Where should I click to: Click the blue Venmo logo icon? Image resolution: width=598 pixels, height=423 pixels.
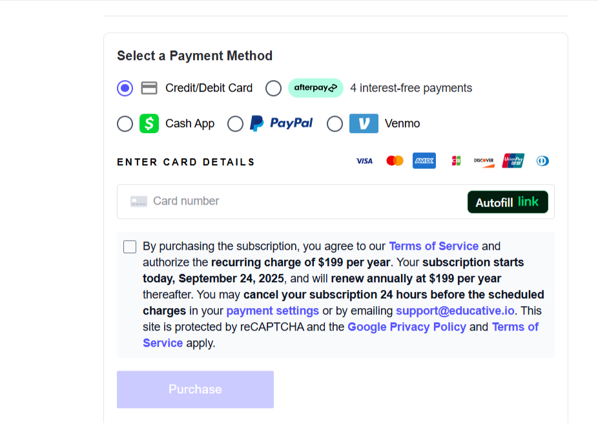pos(364,123)
